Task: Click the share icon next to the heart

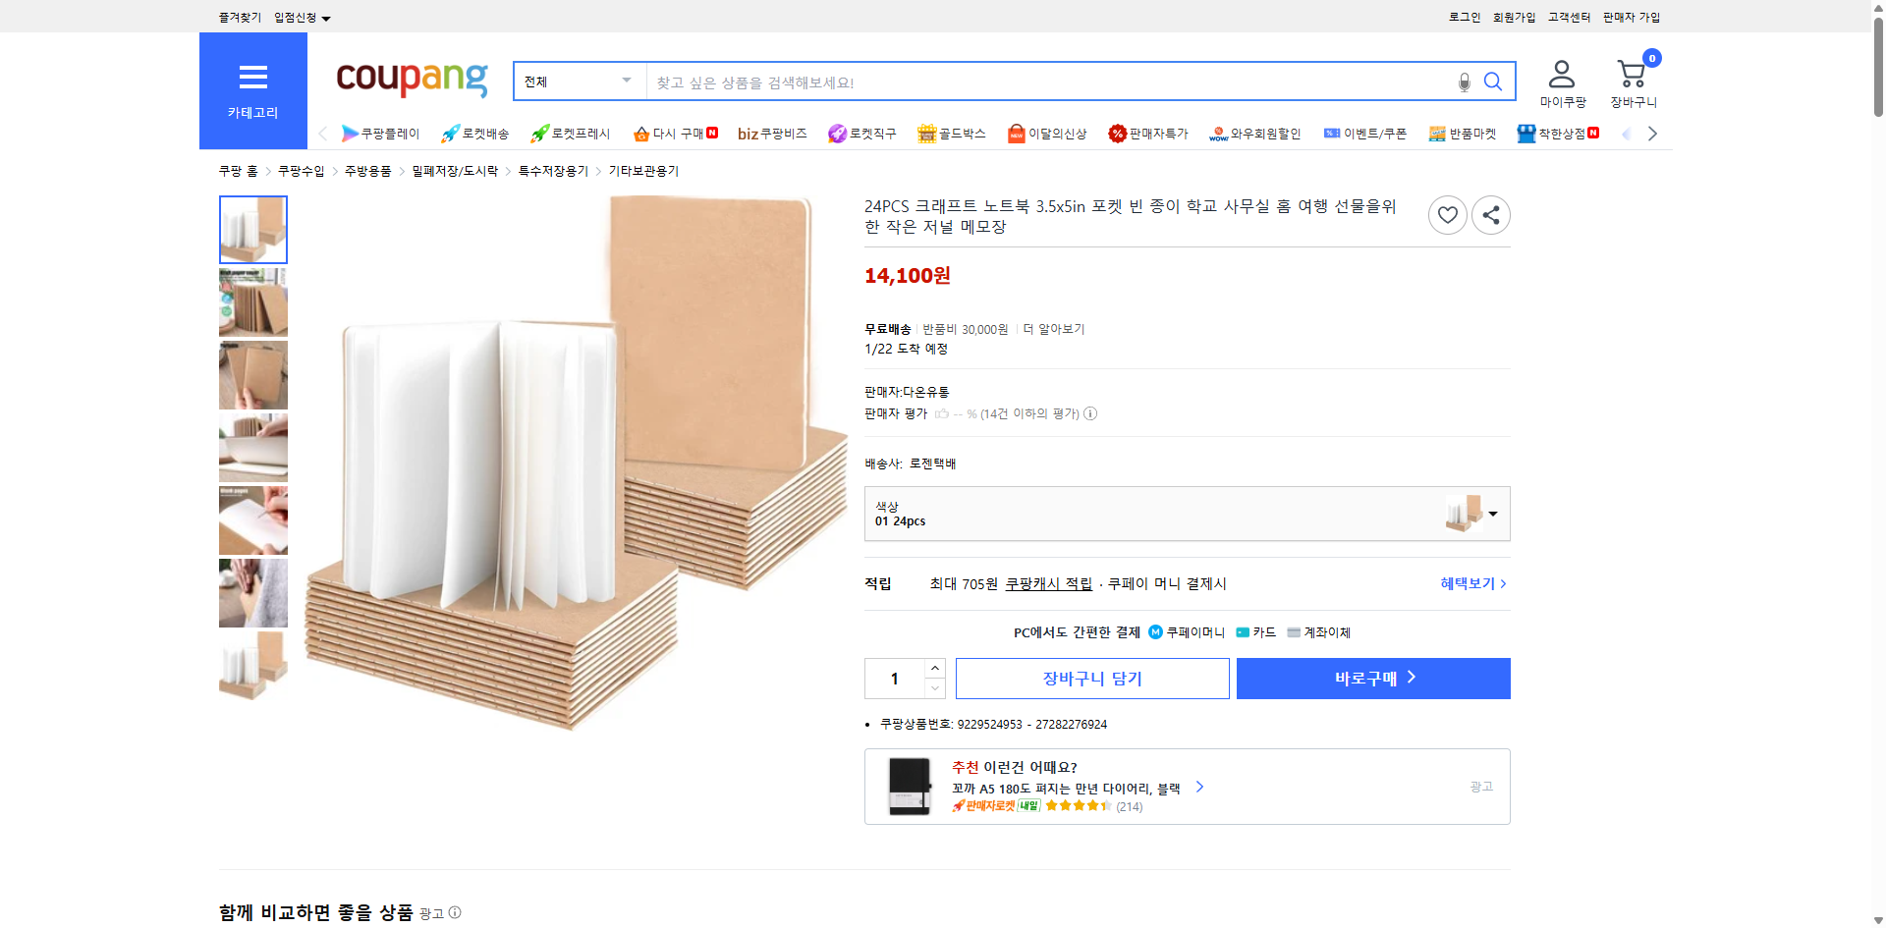Action: click(x=1490, y=214)
